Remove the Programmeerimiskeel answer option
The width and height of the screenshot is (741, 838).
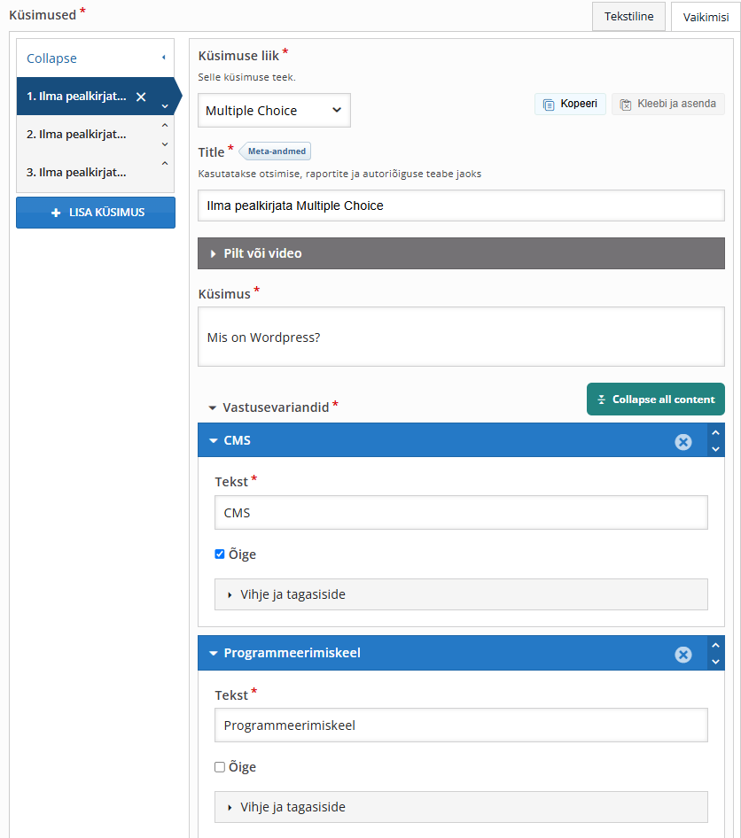coord(682,654)
